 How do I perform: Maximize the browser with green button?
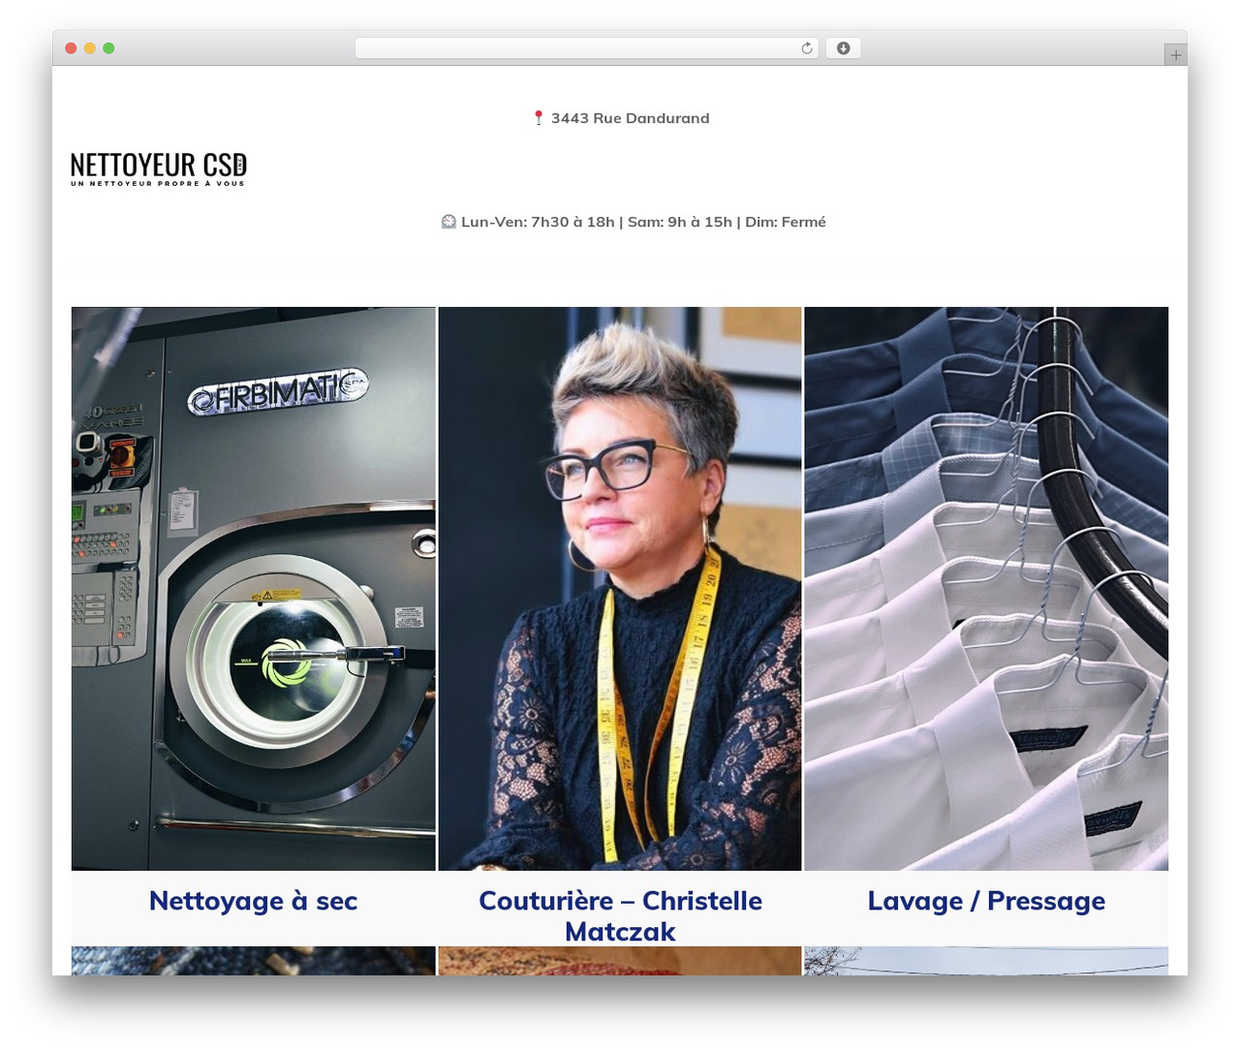[108, 48]
